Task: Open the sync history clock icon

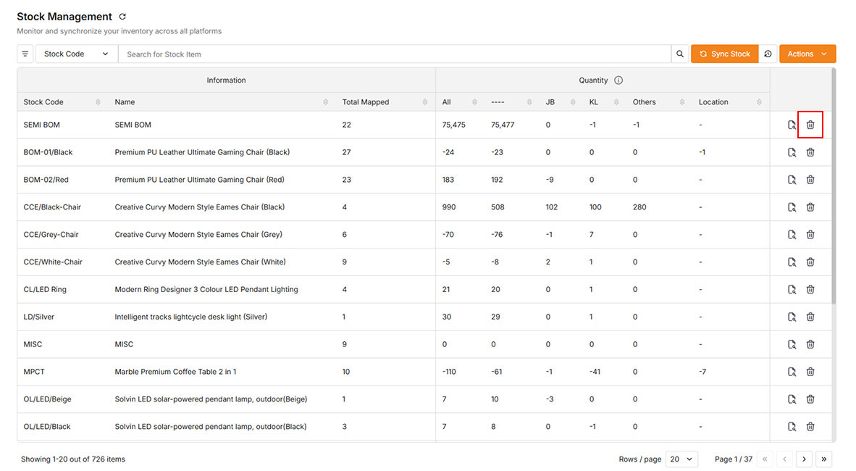Action: 768,54
